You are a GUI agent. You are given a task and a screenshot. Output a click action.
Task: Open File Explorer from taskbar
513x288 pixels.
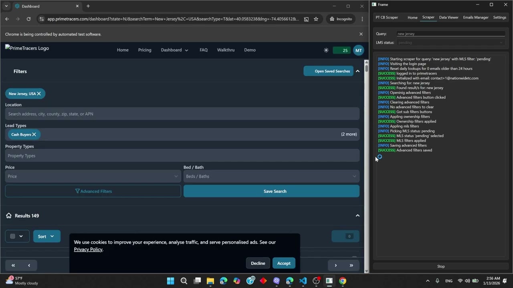[210, 281]
